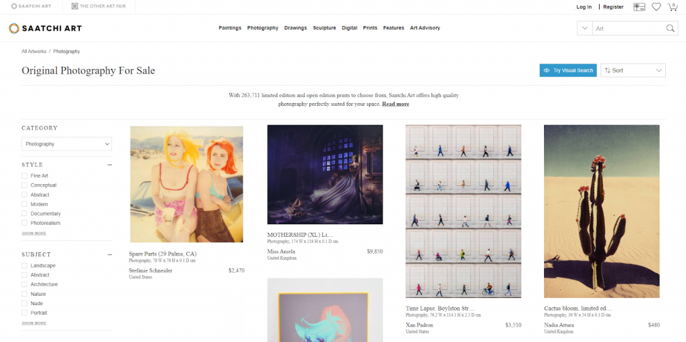Click the $2,470 price
The width and height of the screenshot is (686, 342).
point(236,270)
